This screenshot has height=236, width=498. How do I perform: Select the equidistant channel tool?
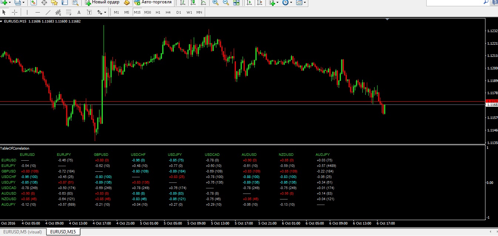(58, 12)
